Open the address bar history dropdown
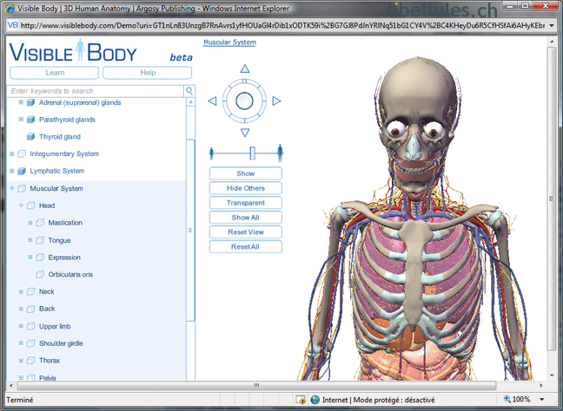 click(x=552, y=25)
